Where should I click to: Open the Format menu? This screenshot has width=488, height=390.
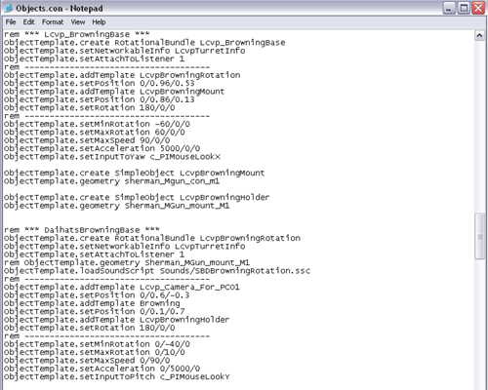coord(53,22)
